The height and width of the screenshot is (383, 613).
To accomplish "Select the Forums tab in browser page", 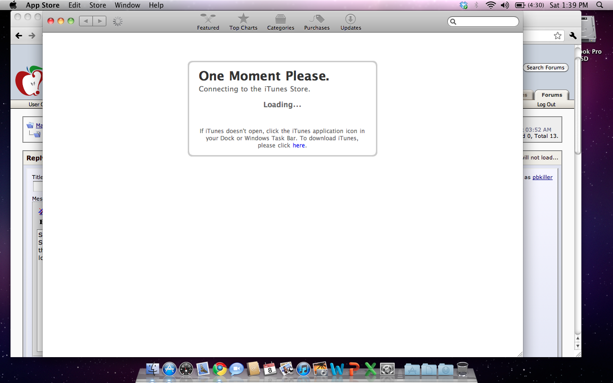I will pos(552,95).
